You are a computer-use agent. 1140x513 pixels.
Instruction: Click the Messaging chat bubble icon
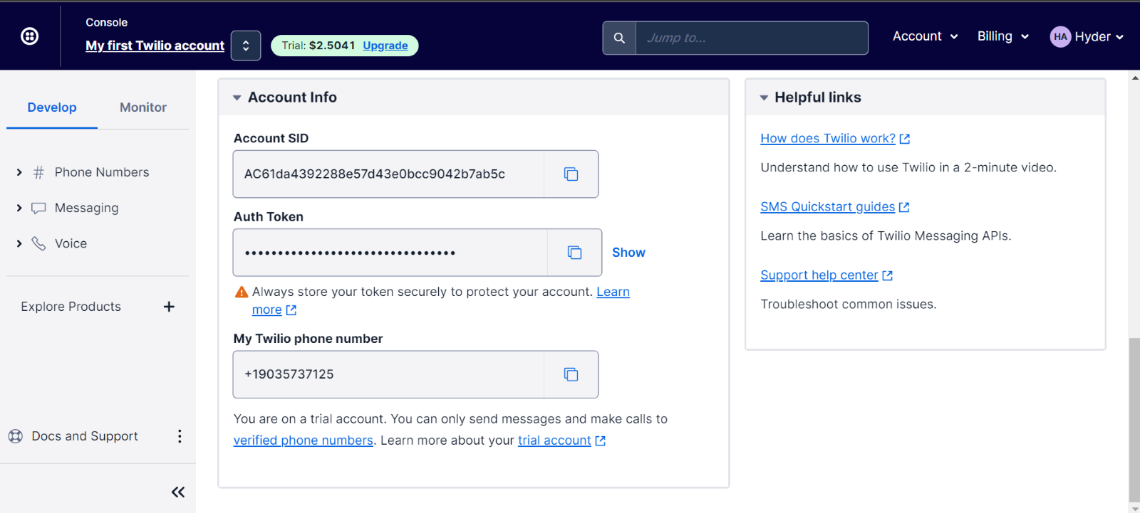coord(38,208)
